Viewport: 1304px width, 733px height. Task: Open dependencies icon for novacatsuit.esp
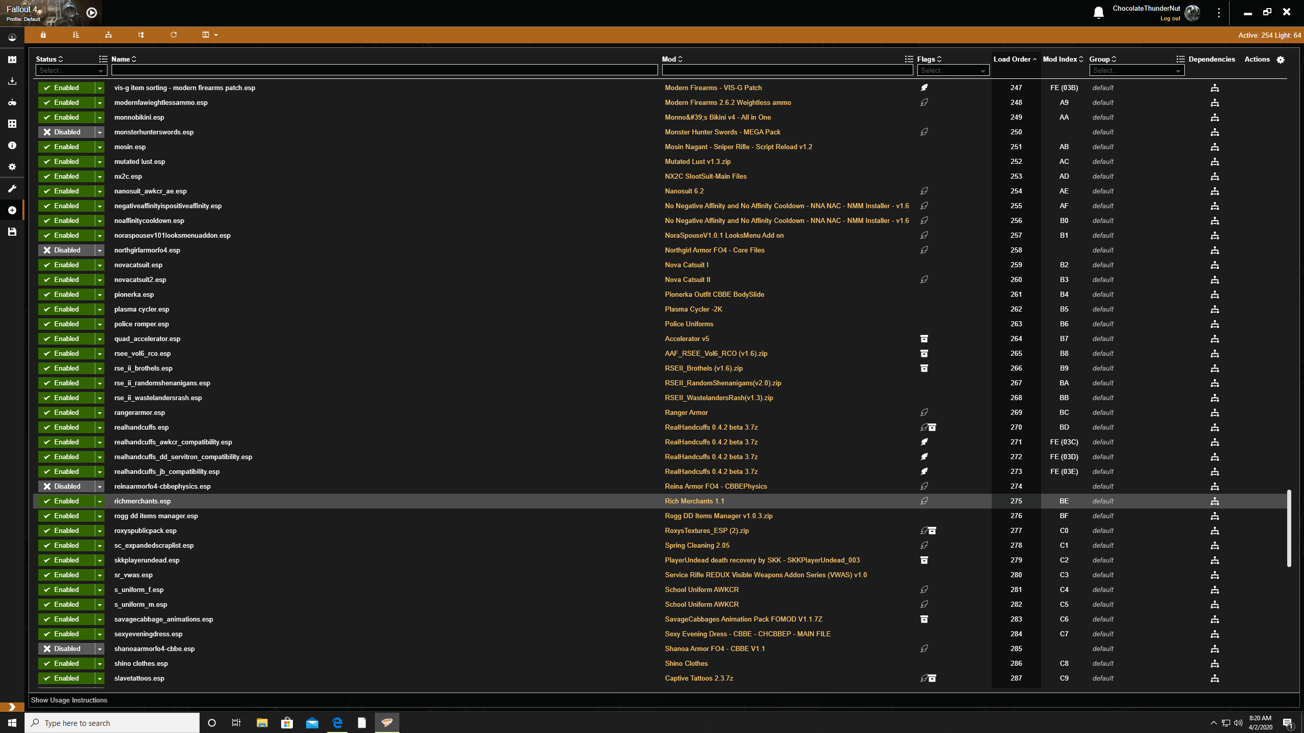pyautogui.click(x=1215, y=265)
